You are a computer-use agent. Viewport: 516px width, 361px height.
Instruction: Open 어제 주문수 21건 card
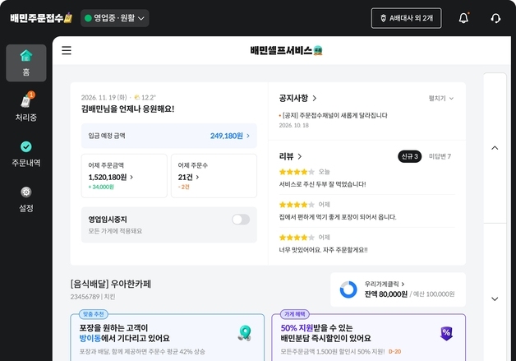point(214,176)
